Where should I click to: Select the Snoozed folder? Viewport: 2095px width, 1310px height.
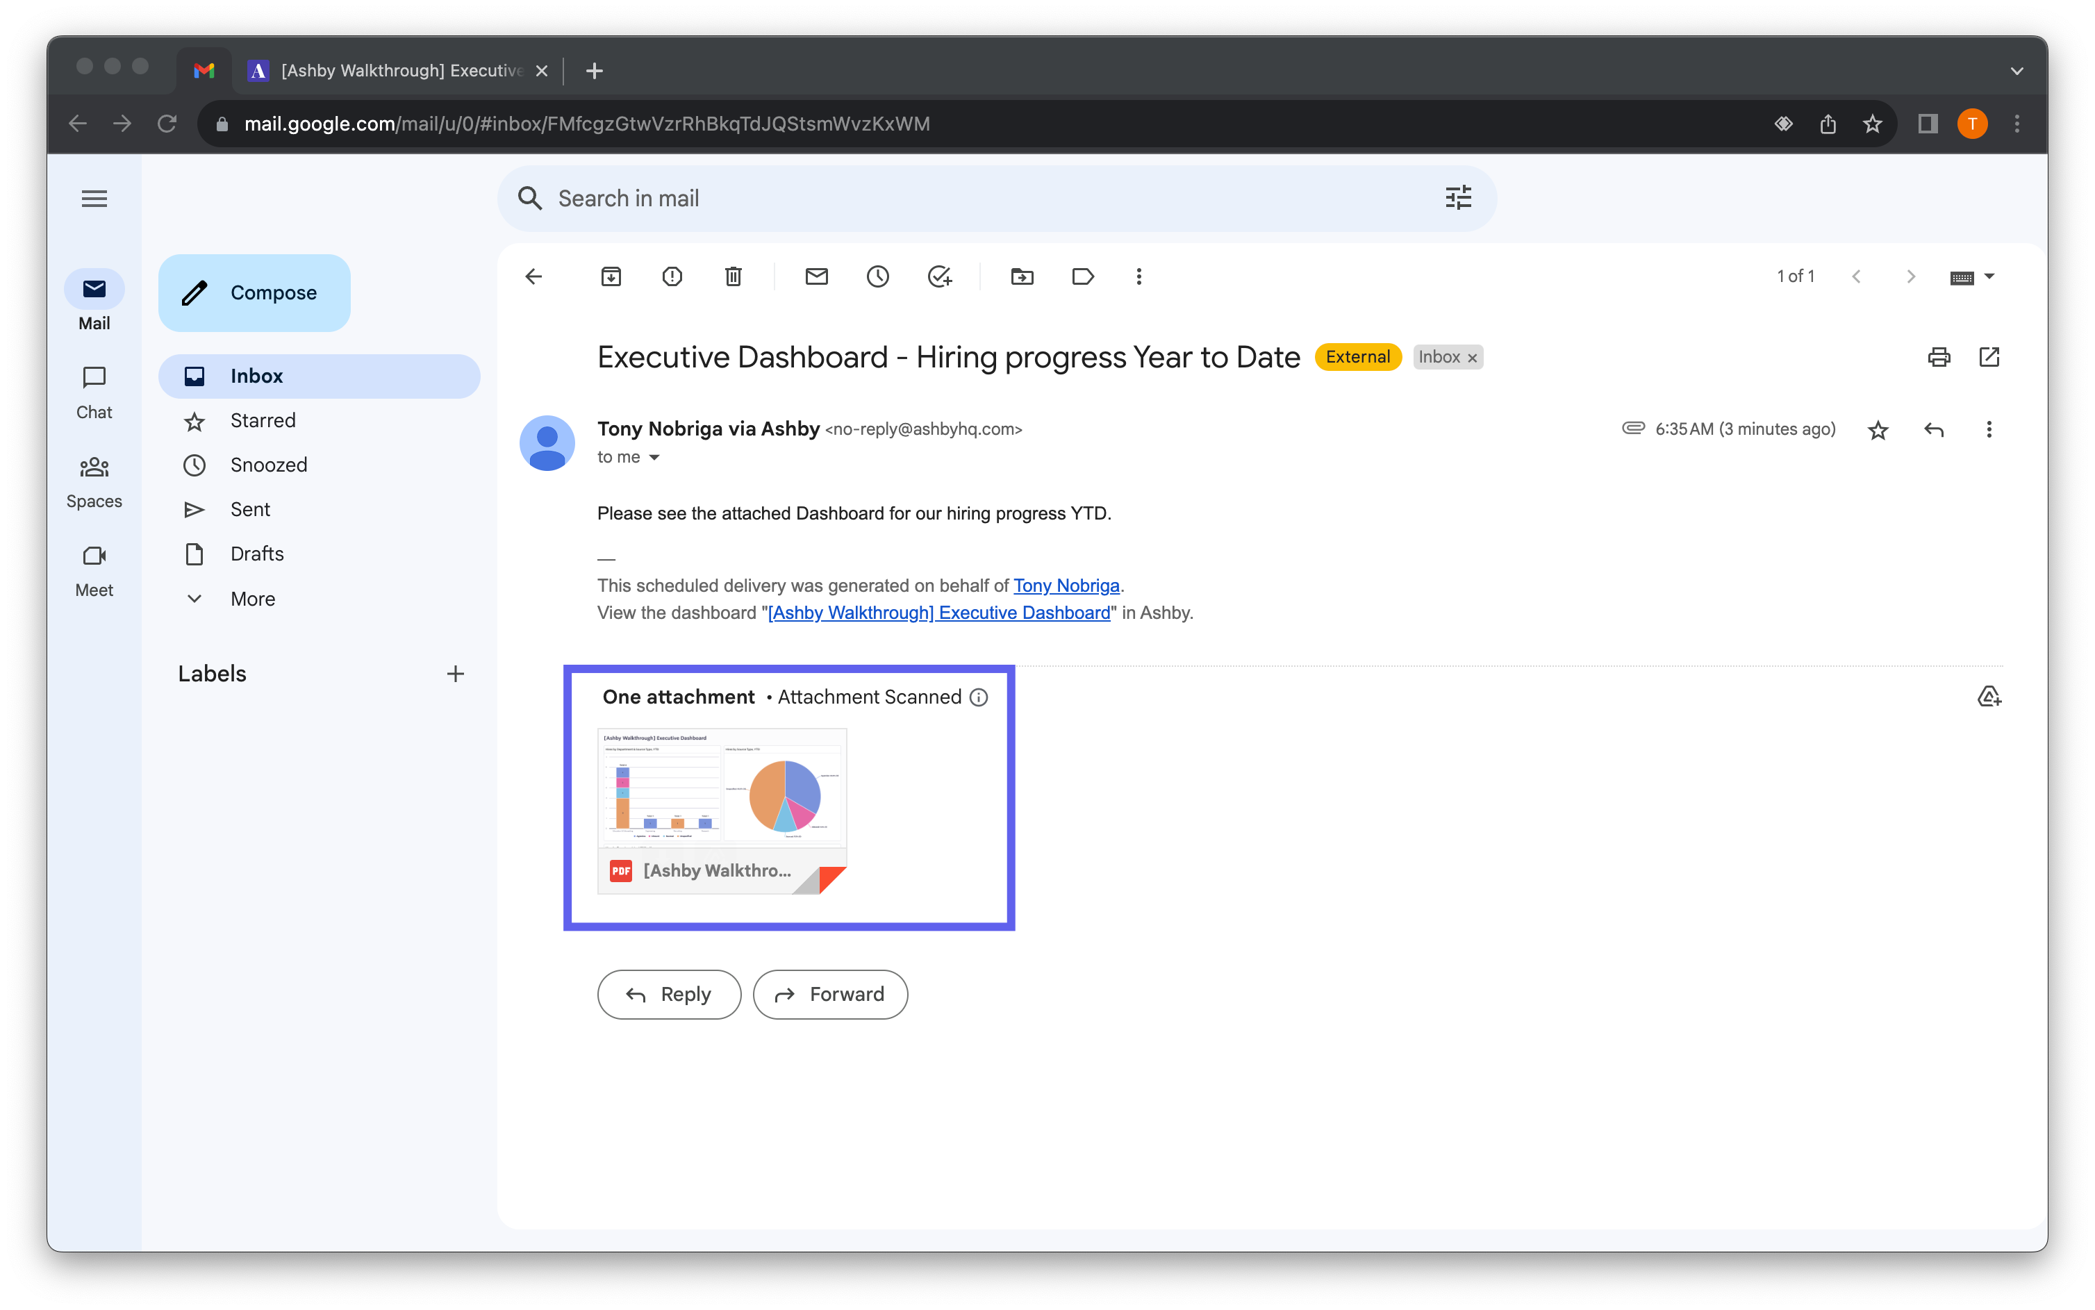point(269,463)
